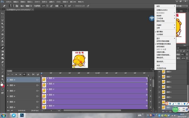
Task: Add media to 图层 19 track with plus button
Action: [x=151, y=80]
